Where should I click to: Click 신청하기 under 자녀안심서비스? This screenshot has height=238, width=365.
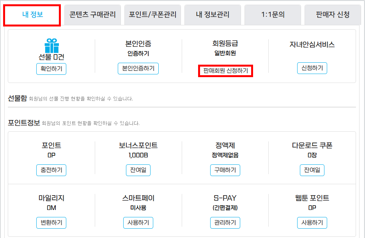[x=312, y=68]
